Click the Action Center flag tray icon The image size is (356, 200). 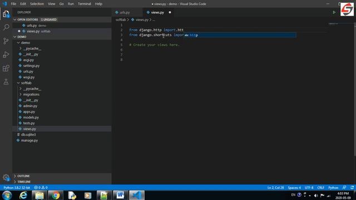[x=322, y=195]
